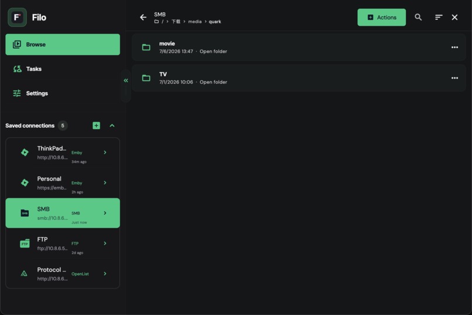Open more options for movie folder
Image resolution: width=472 pixels, height=315 pixels.
454,48
